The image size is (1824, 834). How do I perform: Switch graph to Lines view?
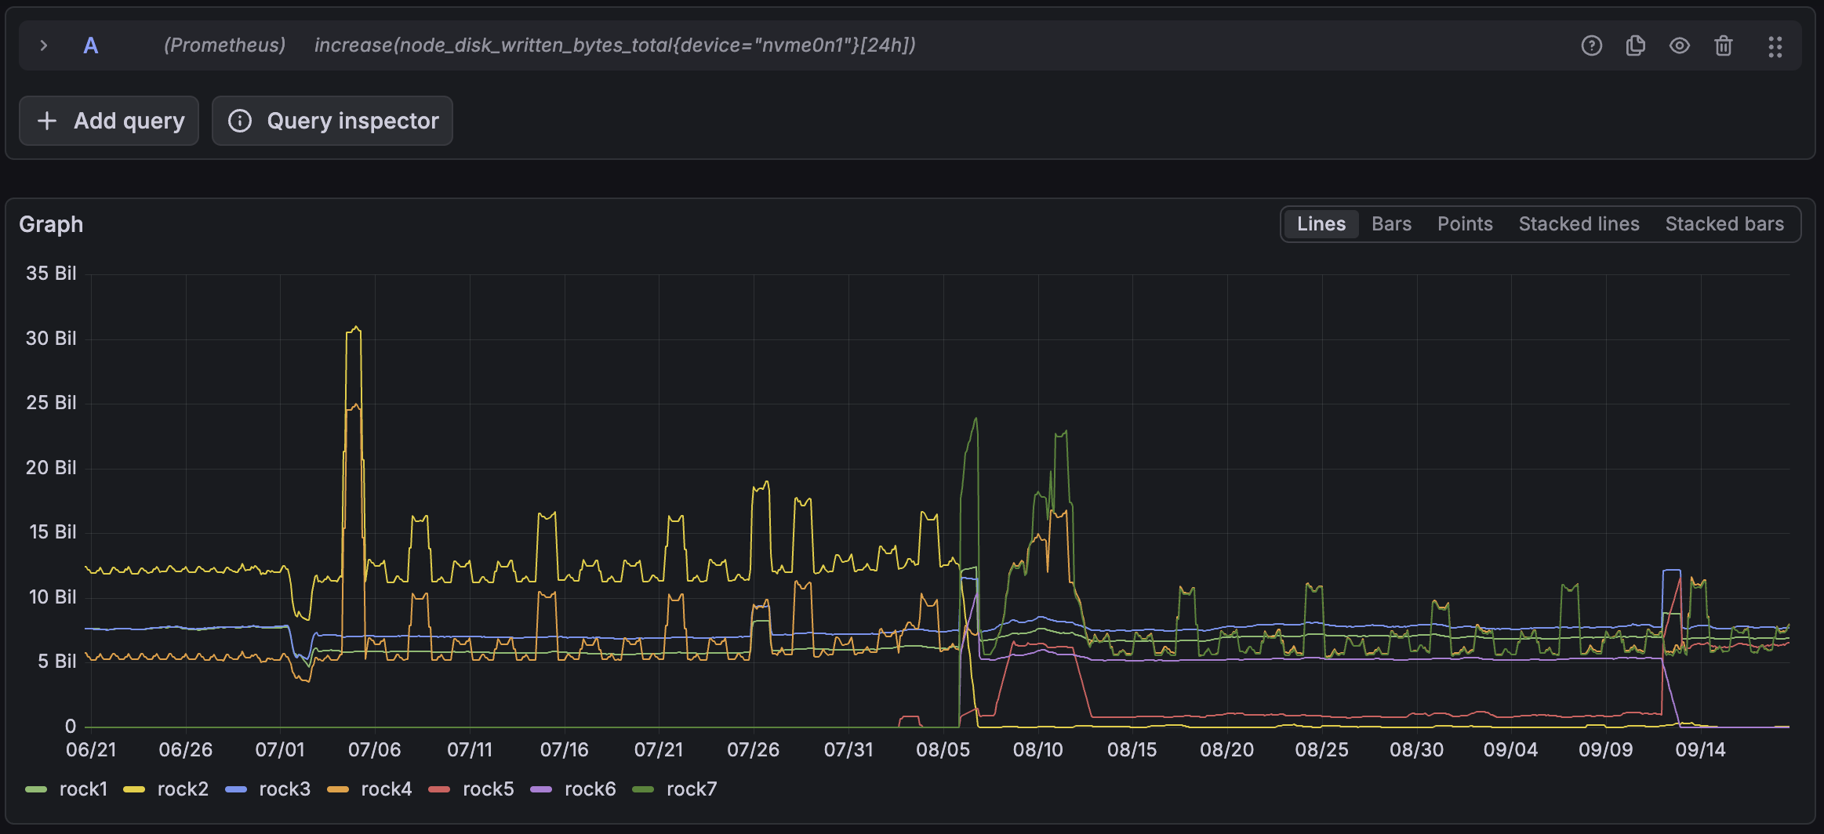1321,224
